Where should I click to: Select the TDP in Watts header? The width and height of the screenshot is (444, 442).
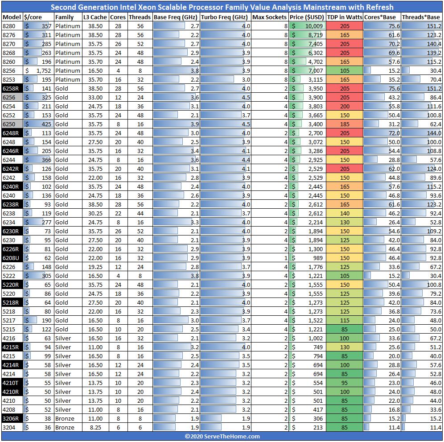tap(345, 17)
